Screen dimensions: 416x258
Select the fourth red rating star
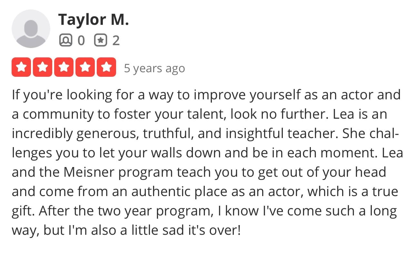pyautogui.click(x=85, y=67)
